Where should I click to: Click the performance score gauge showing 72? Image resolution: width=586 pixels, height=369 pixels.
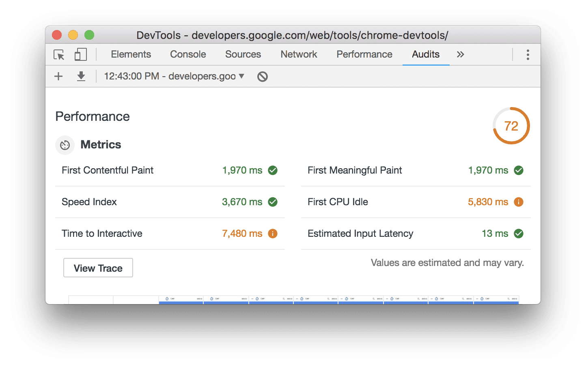point(511,126)
